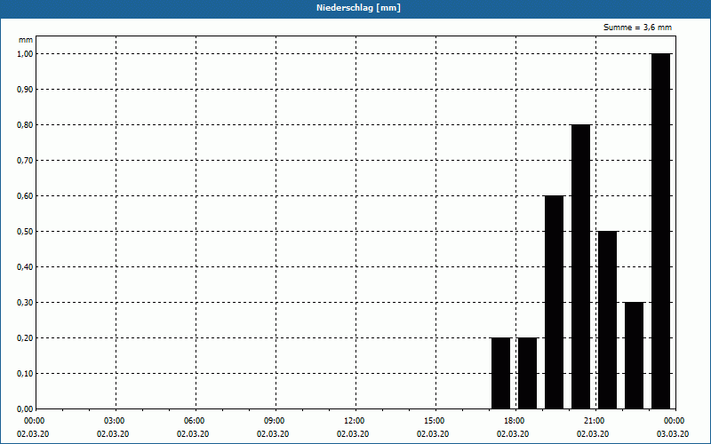This screenshot has width=711, height=444.
Task: Click the 0,60 y-axis value
Action: tap(25, 196)
